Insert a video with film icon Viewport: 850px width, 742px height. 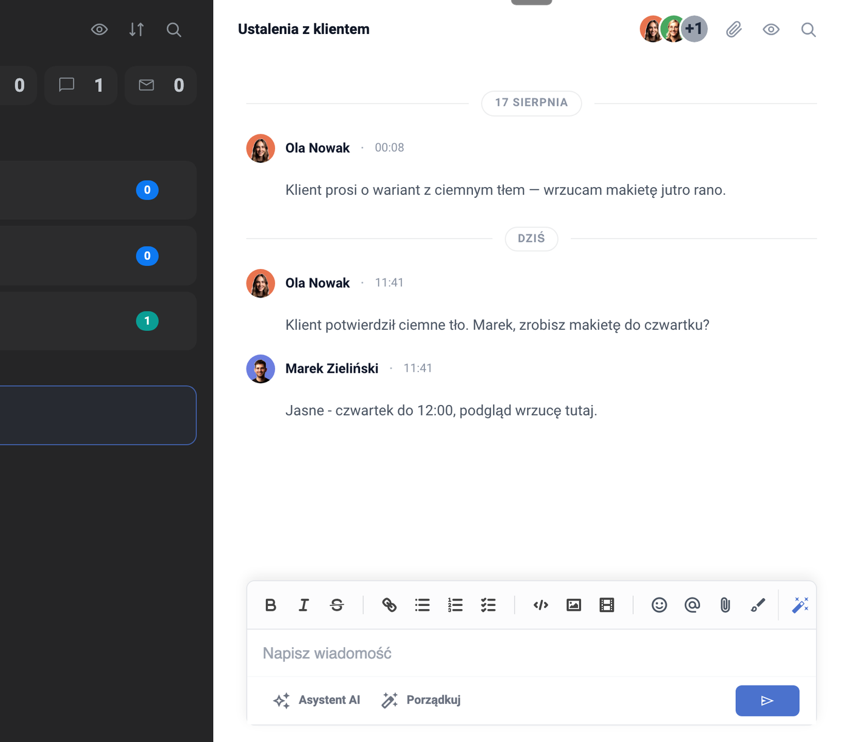[607, 605]
